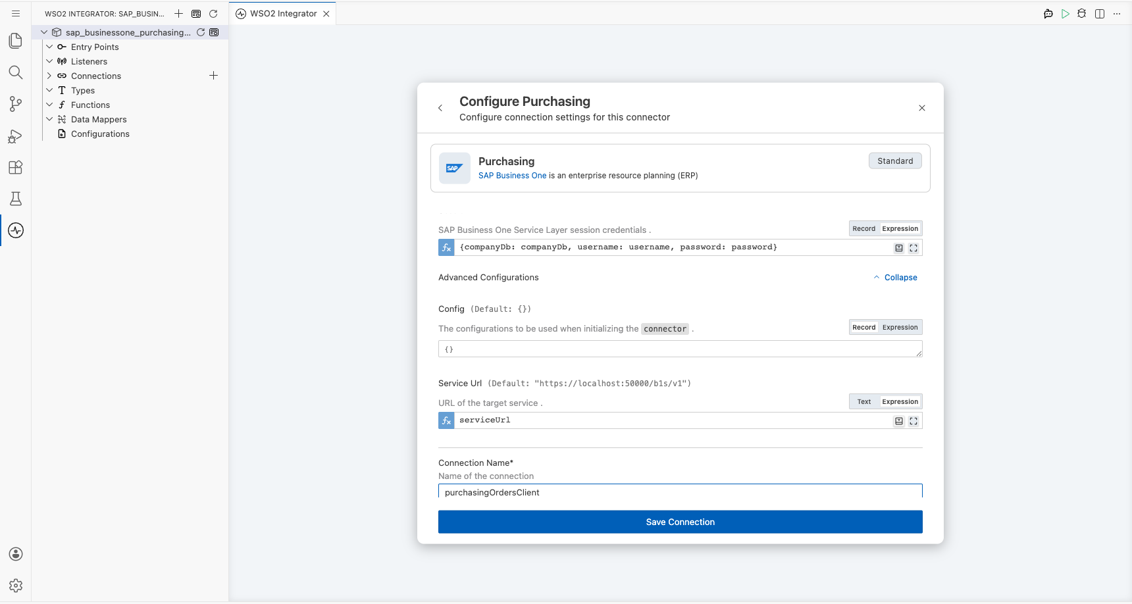Open the Source Control icon
The width and height of the screenshot is (1132, 604).
pyautogui.click(x=16, y=104)
